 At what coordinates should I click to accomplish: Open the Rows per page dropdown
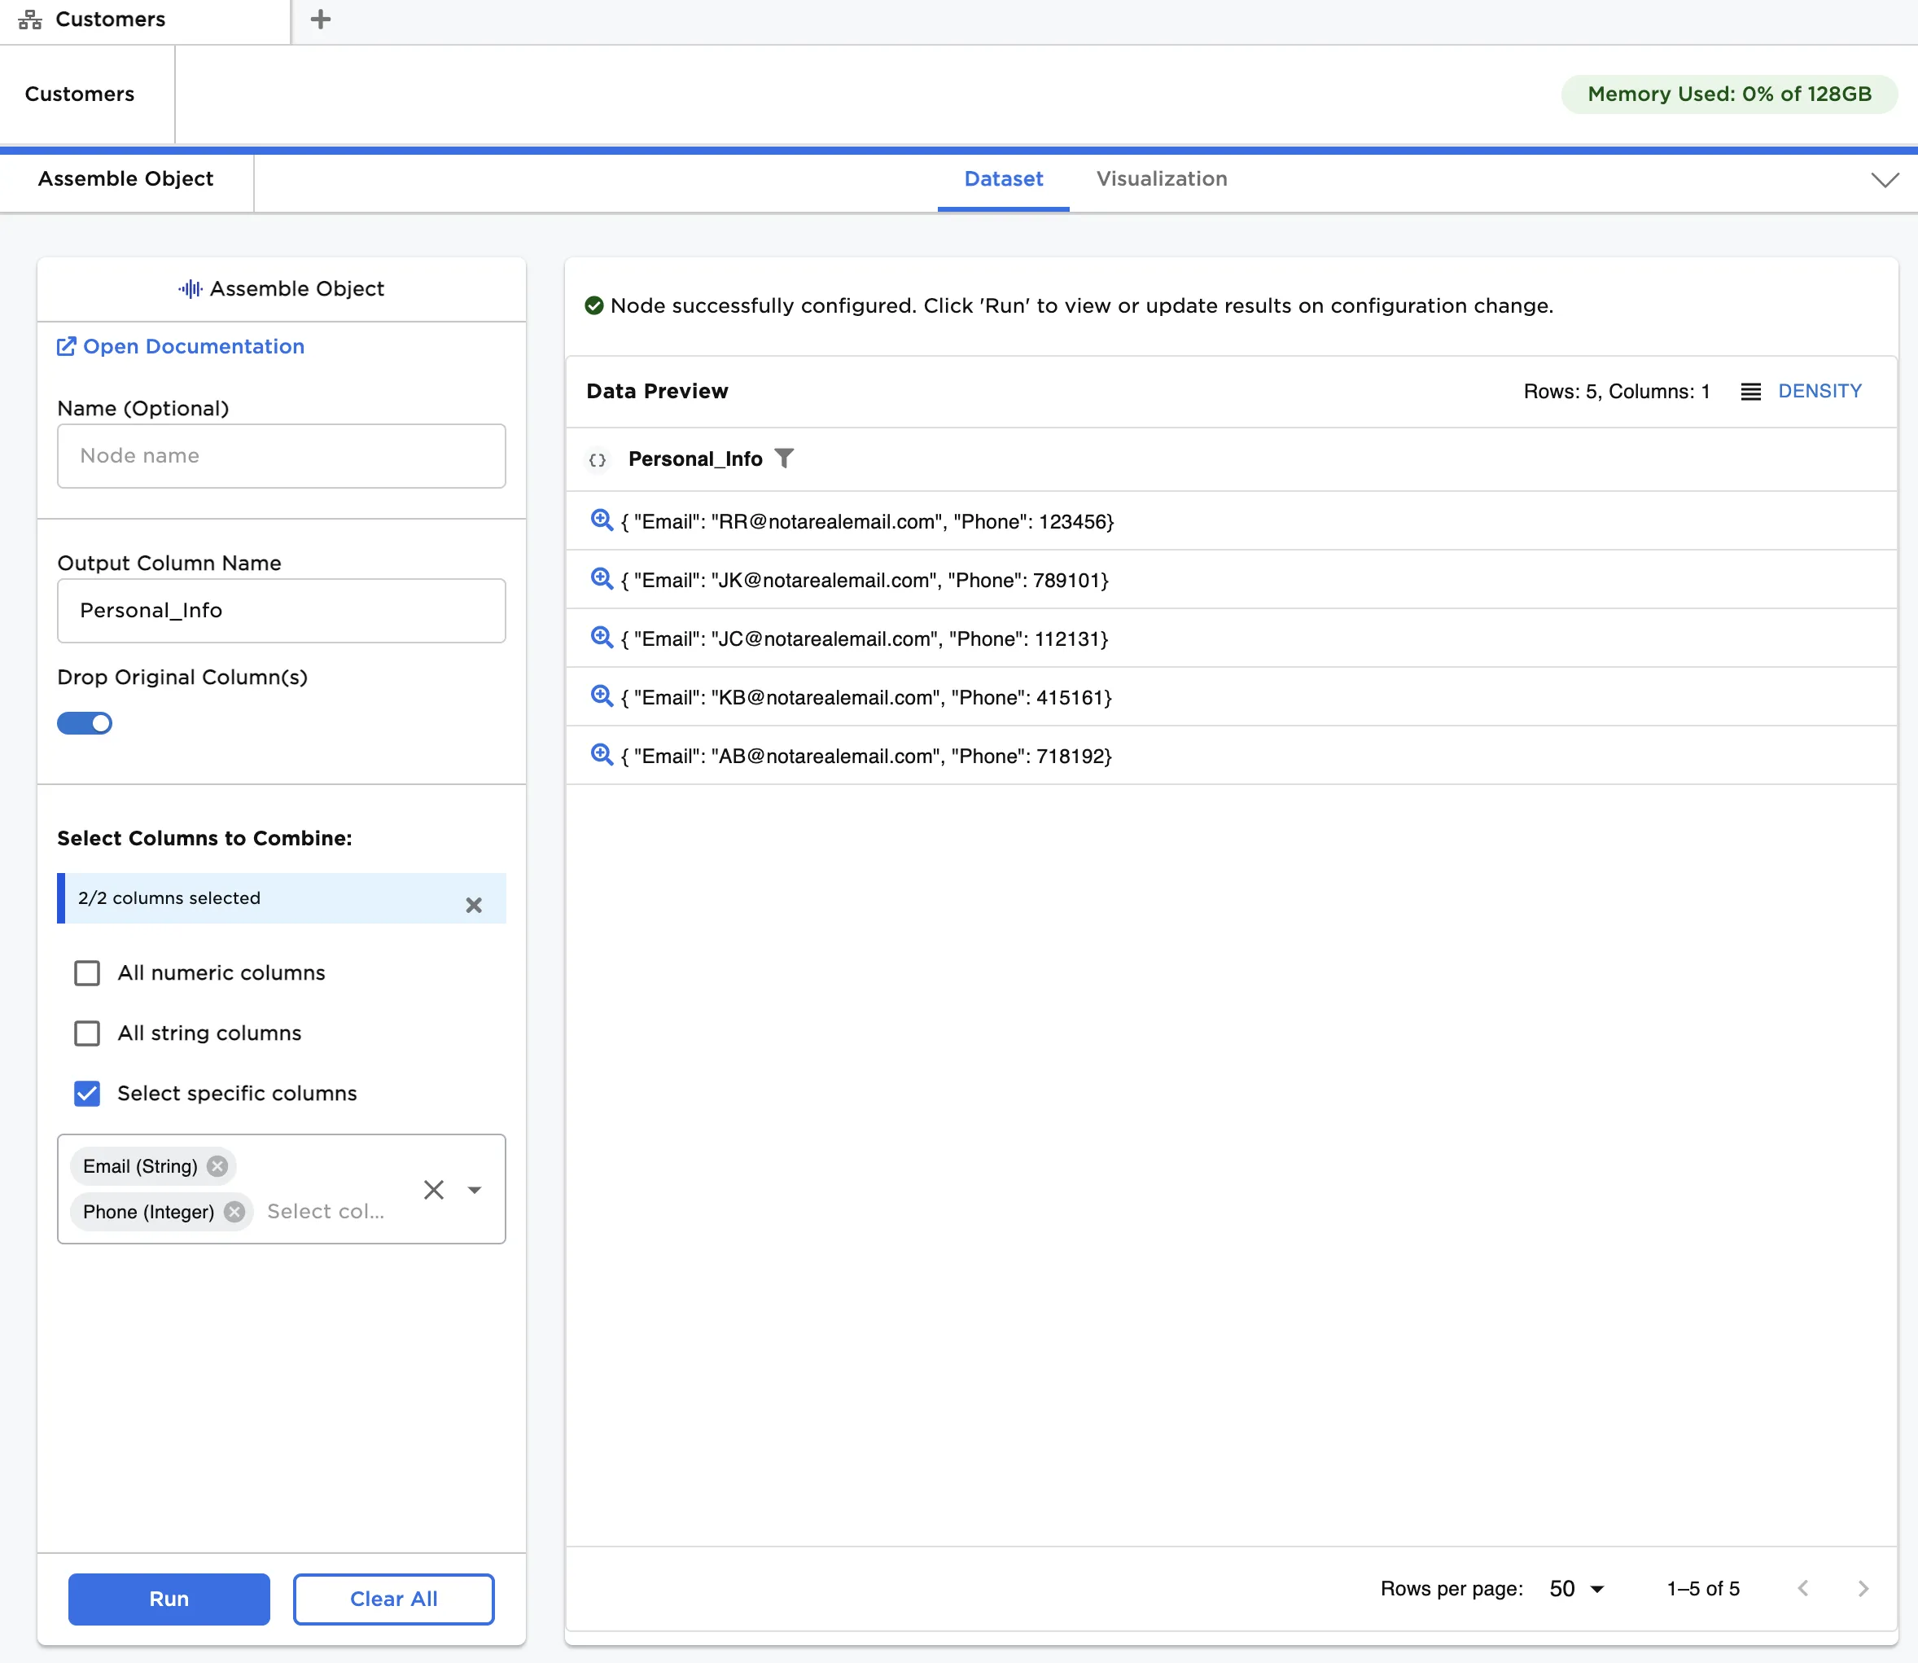(1574, 1589)
